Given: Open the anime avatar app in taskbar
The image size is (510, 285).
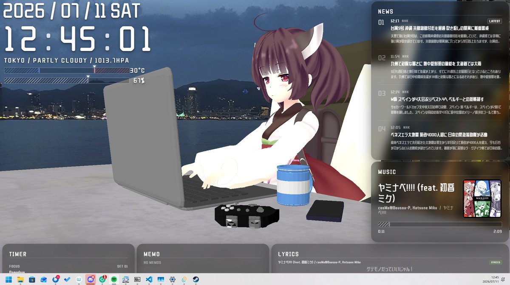Looking at the screenshot, I should tap(126, 279).
